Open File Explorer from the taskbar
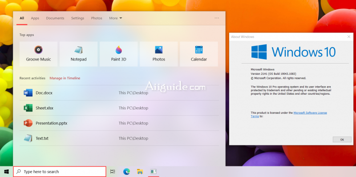The image size is (356, 177). tap(140, 172)
